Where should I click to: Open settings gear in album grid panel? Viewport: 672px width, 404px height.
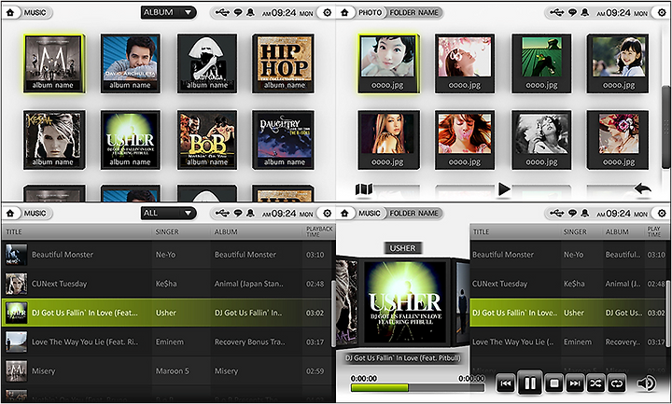[x=327, y=12]
